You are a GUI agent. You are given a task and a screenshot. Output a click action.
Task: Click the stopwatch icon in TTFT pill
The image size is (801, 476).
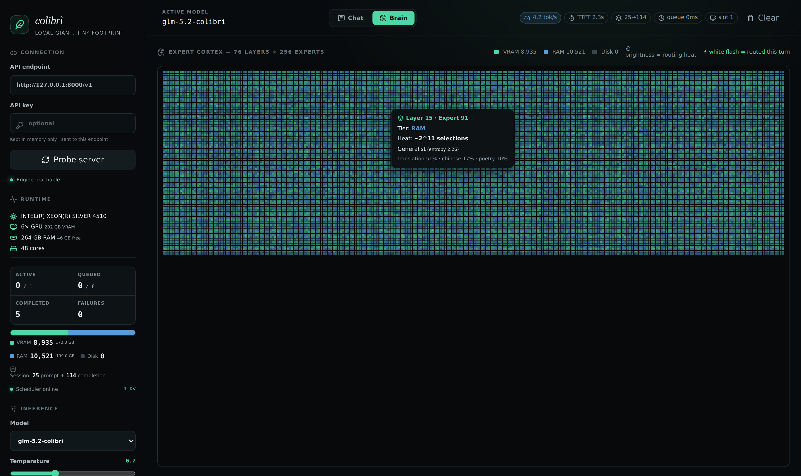(x=572, y=18)
